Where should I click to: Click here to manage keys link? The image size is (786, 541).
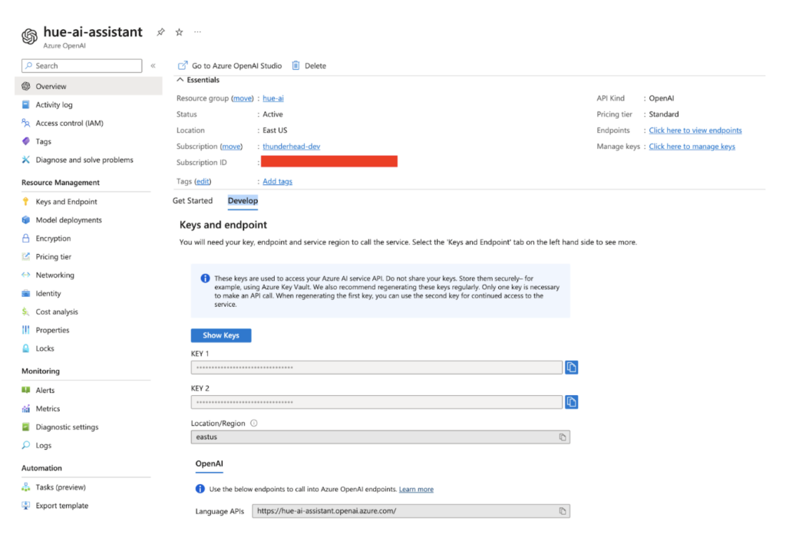coord(692,147)
